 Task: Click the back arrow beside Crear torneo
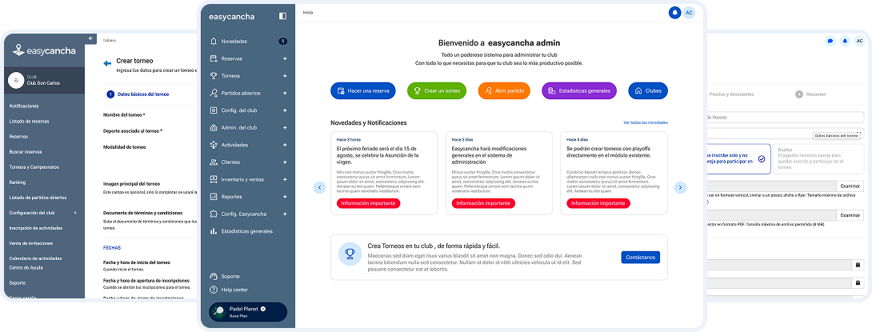[x=106, y=61]
